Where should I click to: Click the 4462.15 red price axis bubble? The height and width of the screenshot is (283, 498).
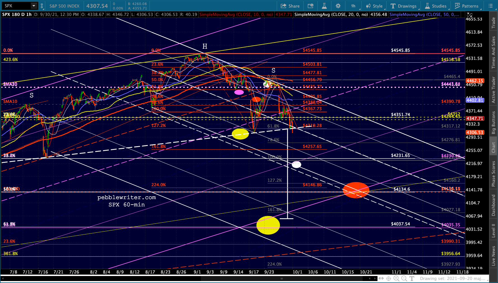[475, 81]
